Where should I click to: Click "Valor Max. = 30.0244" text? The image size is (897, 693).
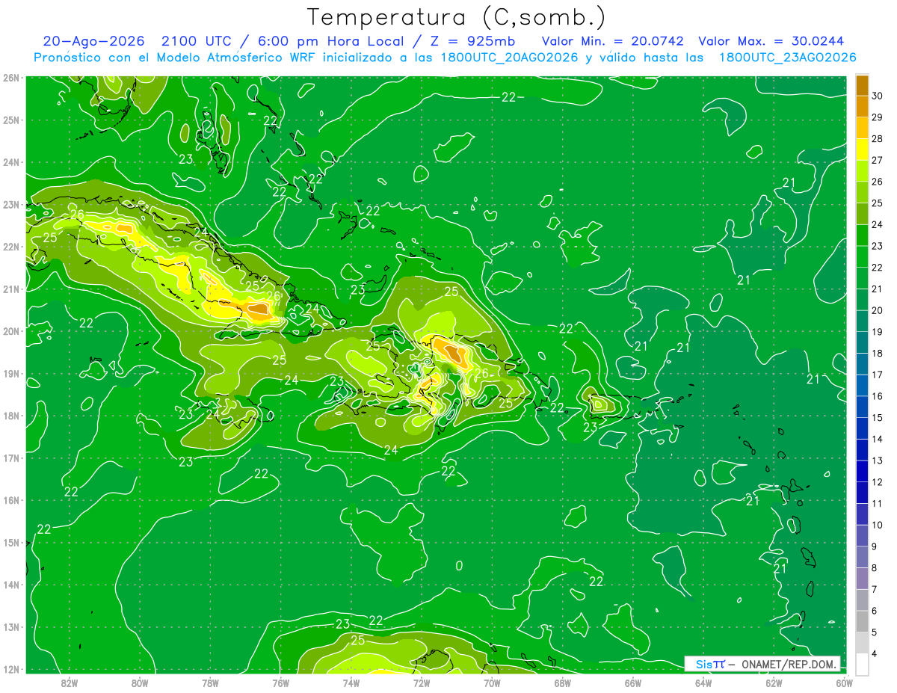pyautogui.click(x=771, y=41)
